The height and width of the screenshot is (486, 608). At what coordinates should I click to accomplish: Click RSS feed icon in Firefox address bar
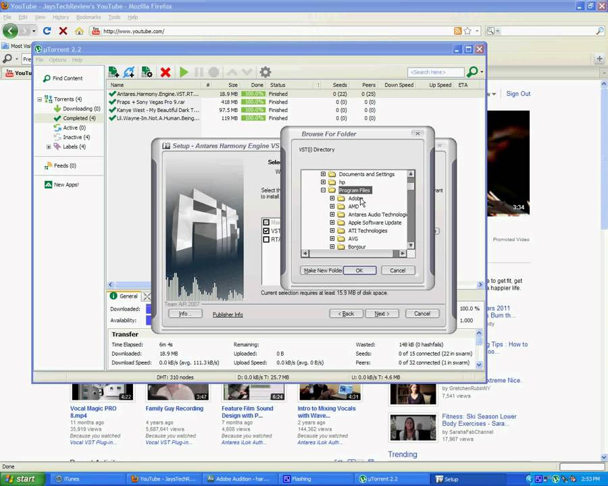pos(457,31)
